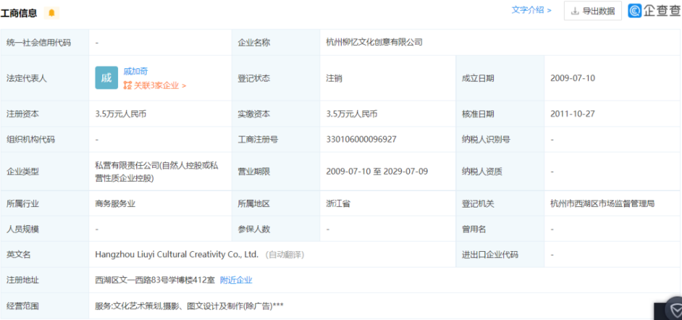Open the 文字介绍 text introduction link
Viewport: 682px width, 320px height.
click(x=531, y=10)
